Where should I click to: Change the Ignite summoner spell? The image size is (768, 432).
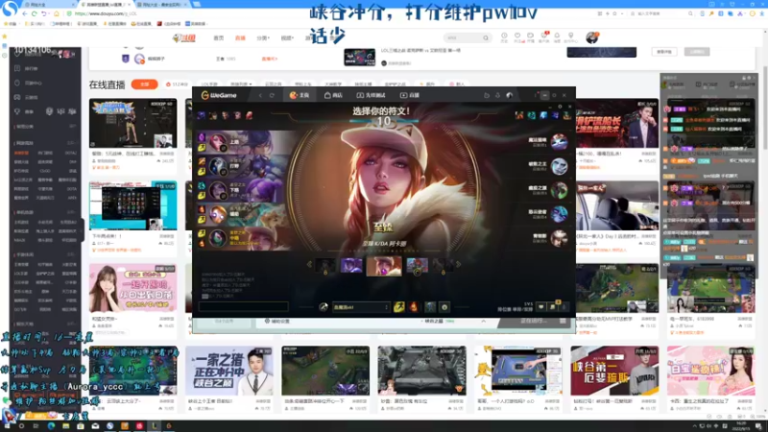414,307
